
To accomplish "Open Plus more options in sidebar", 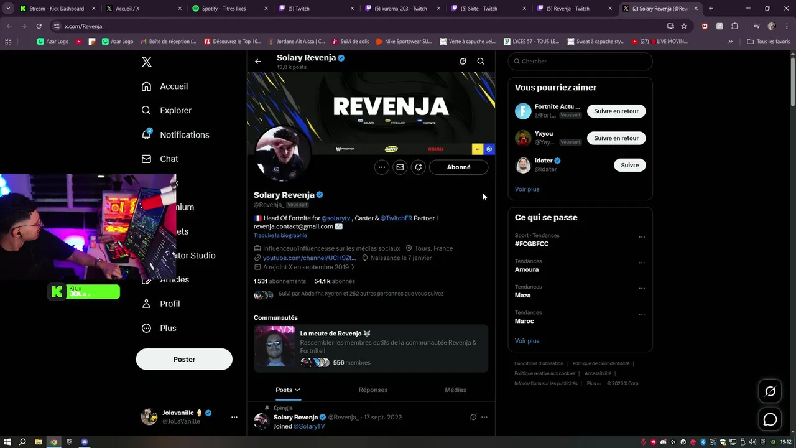I will point(159,328).
